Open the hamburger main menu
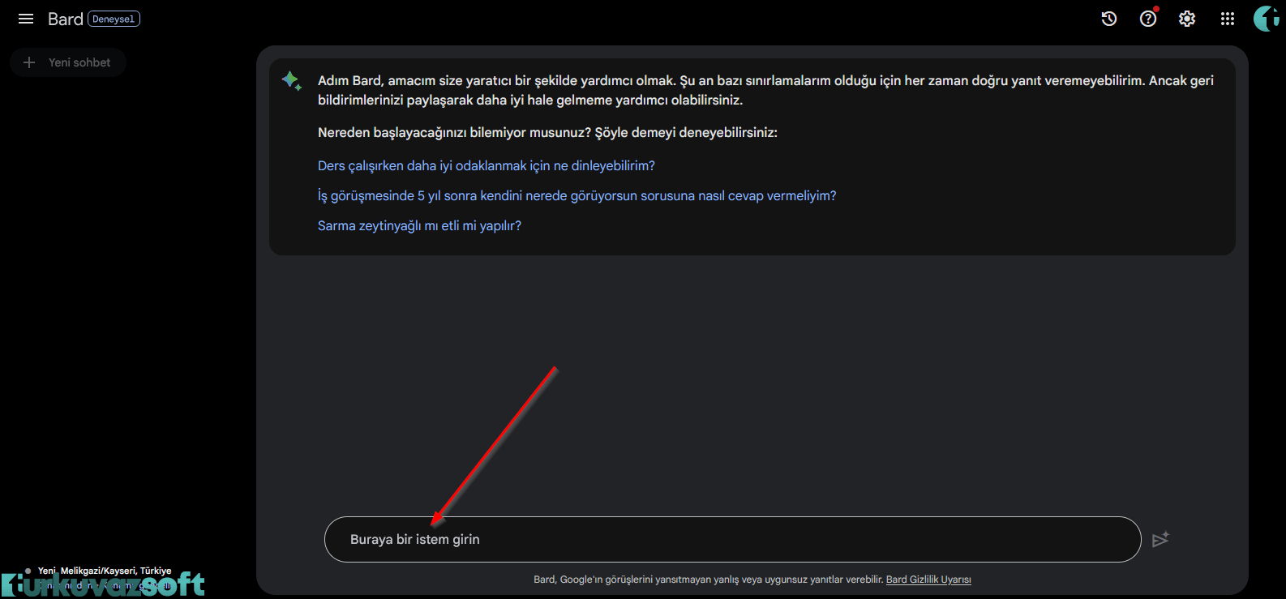 [26, 19]
